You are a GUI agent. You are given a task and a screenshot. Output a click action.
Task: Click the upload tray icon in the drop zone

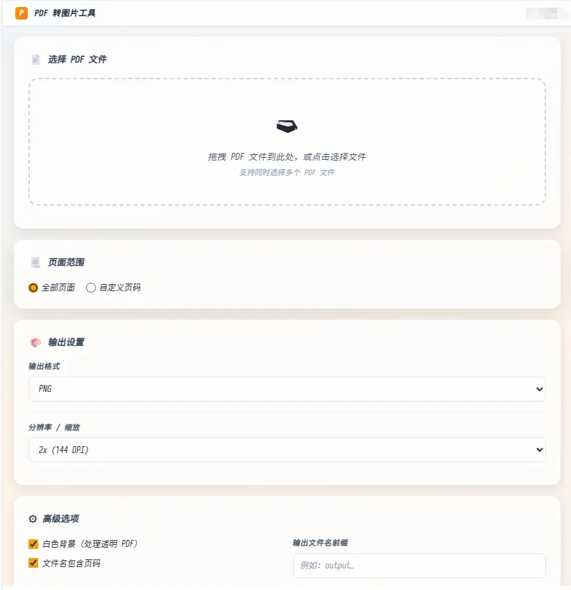(x=287, y=126)
